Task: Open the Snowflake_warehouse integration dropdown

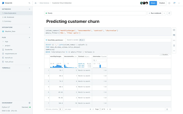Action: [55, 40]
